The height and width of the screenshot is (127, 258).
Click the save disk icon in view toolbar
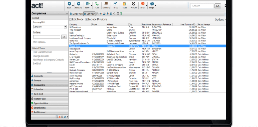[x=97, y=14]
